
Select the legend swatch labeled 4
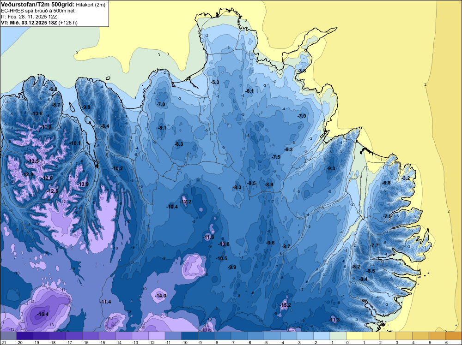click(421, 336)
